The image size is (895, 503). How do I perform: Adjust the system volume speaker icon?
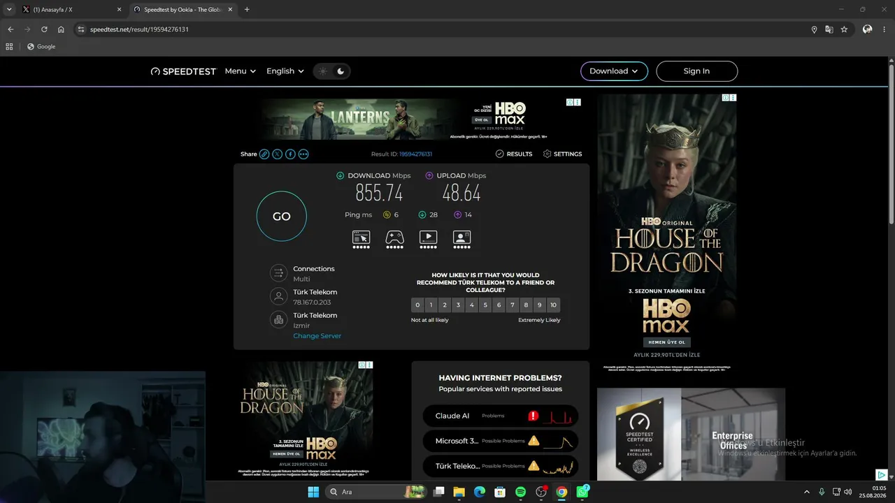[847, 492]
